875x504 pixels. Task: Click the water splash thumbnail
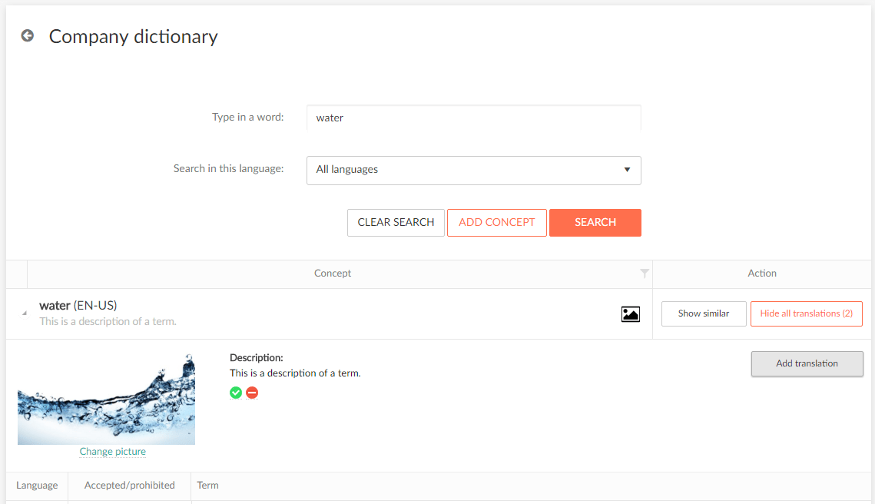point(107,399)
